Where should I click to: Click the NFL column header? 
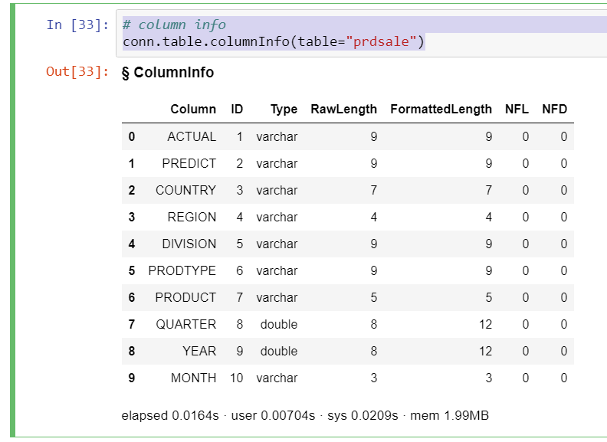pyautogui.click(x=517, y=109)
